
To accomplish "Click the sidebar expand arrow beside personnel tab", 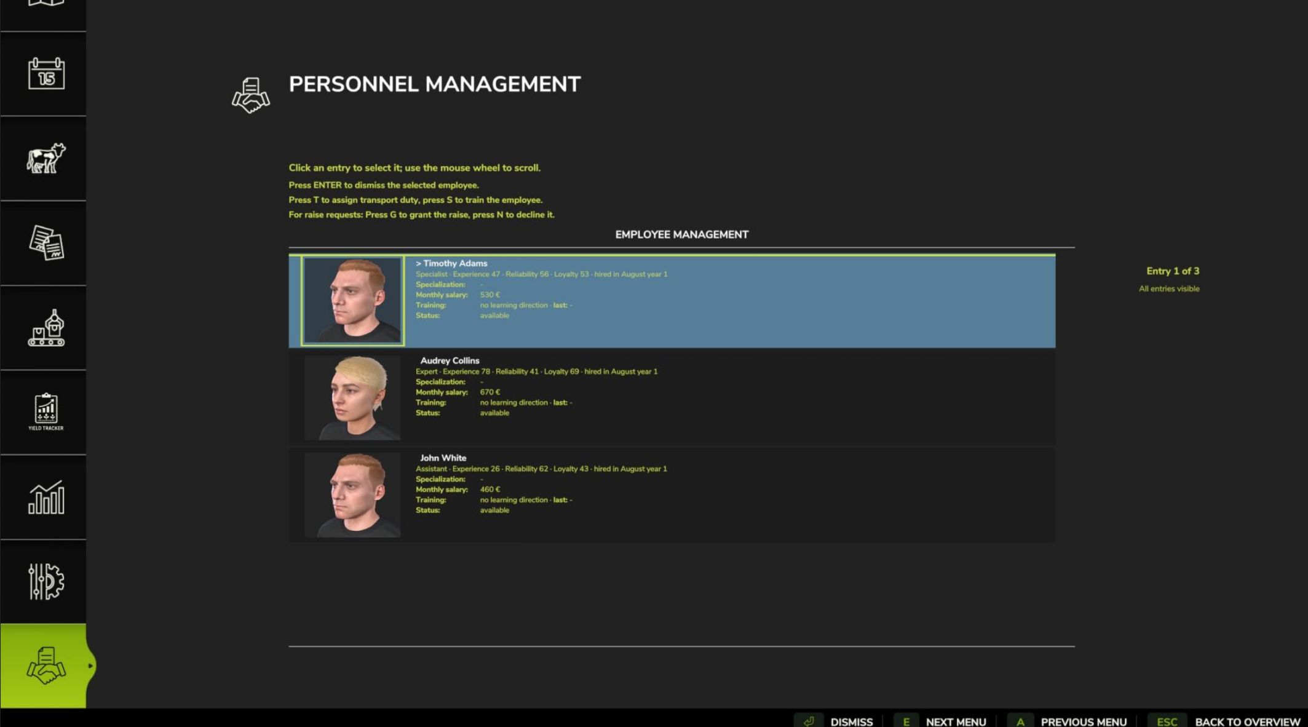I will tap(90, 665).
